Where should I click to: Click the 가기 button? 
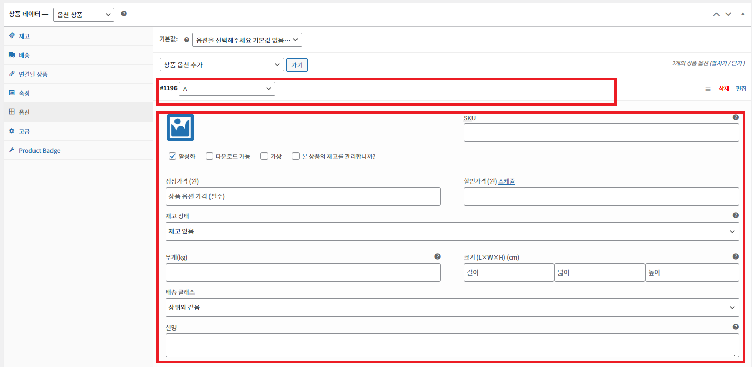pyautogui.click(x=297, y=65)
